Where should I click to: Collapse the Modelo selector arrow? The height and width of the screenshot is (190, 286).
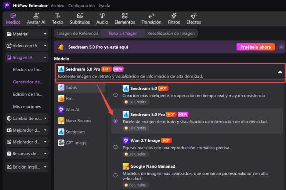point(280,72)
